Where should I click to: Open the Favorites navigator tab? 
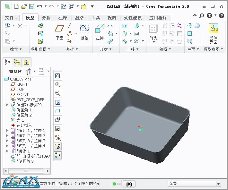pos(26,62)
